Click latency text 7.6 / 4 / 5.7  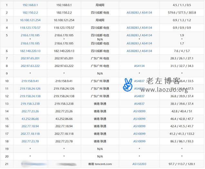(x=182, y=51)
